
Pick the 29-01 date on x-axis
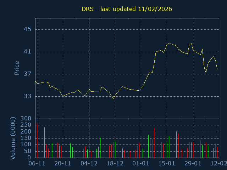pos(193,164)
